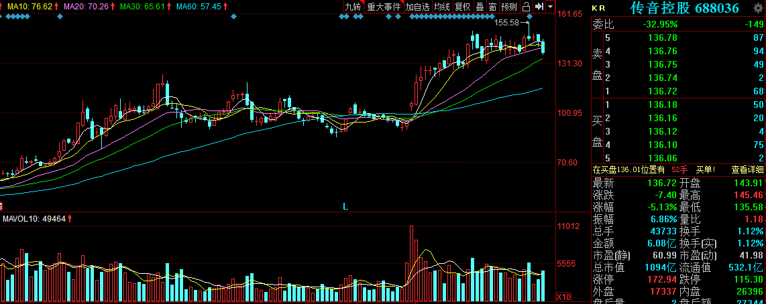Viewport: 766px width, 304px height.
Task: Click the 流通值 value 532.1亿
Action: 745,267
